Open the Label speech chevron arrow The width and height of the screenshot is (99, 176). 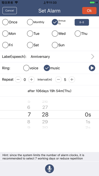pos(93,57)
